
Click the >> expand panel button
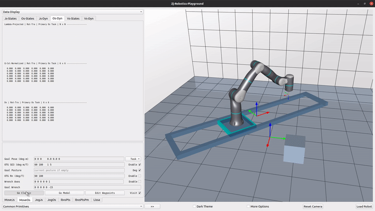(x=152, y=206)
